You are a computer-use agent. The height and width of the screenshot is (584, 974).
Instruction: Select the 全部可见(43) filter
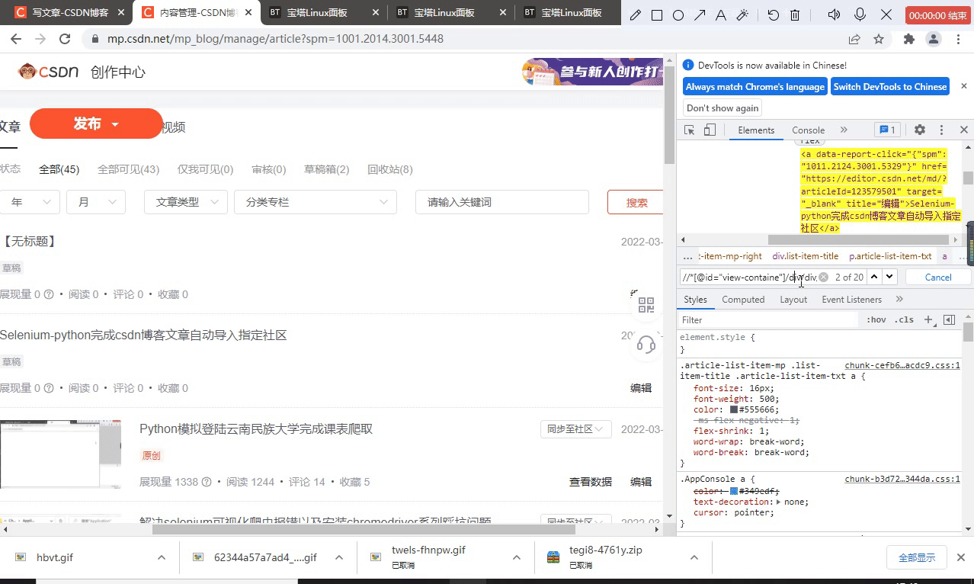tap(128, 169)
